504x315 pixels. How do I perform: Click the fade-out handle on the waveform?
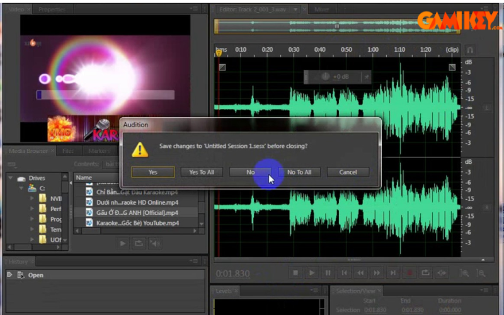pyautogui.click(x=452, y=67)
